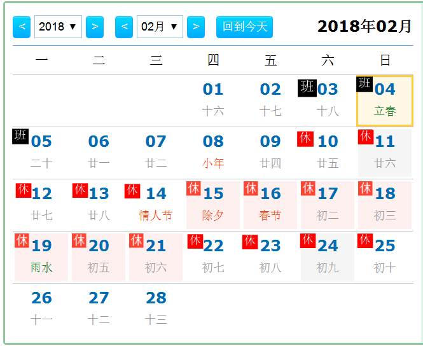
Task: Click the 休 badge on date 11
Action: tap(366, 137)
